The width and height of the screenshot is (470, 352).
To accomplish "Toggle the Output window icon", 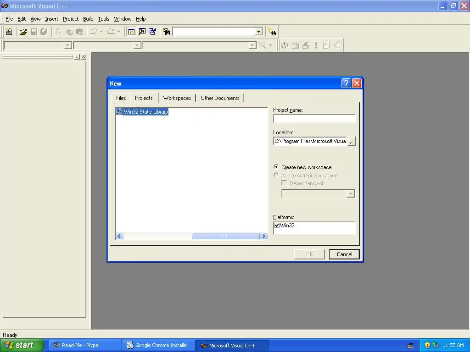I will 142,32.
